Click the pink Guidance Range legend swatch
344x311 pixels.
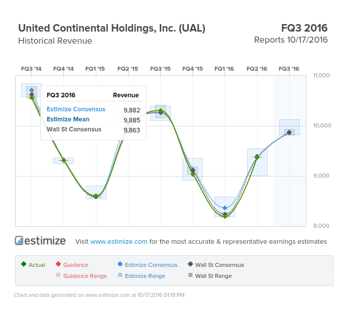[58, 275]
